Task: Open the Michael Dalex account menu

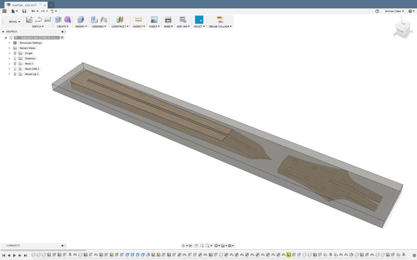Action: [394, 11]
